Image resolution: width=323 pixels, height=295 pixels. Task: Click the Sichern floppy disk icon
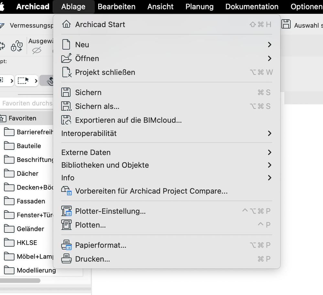[x=66, y=93]
